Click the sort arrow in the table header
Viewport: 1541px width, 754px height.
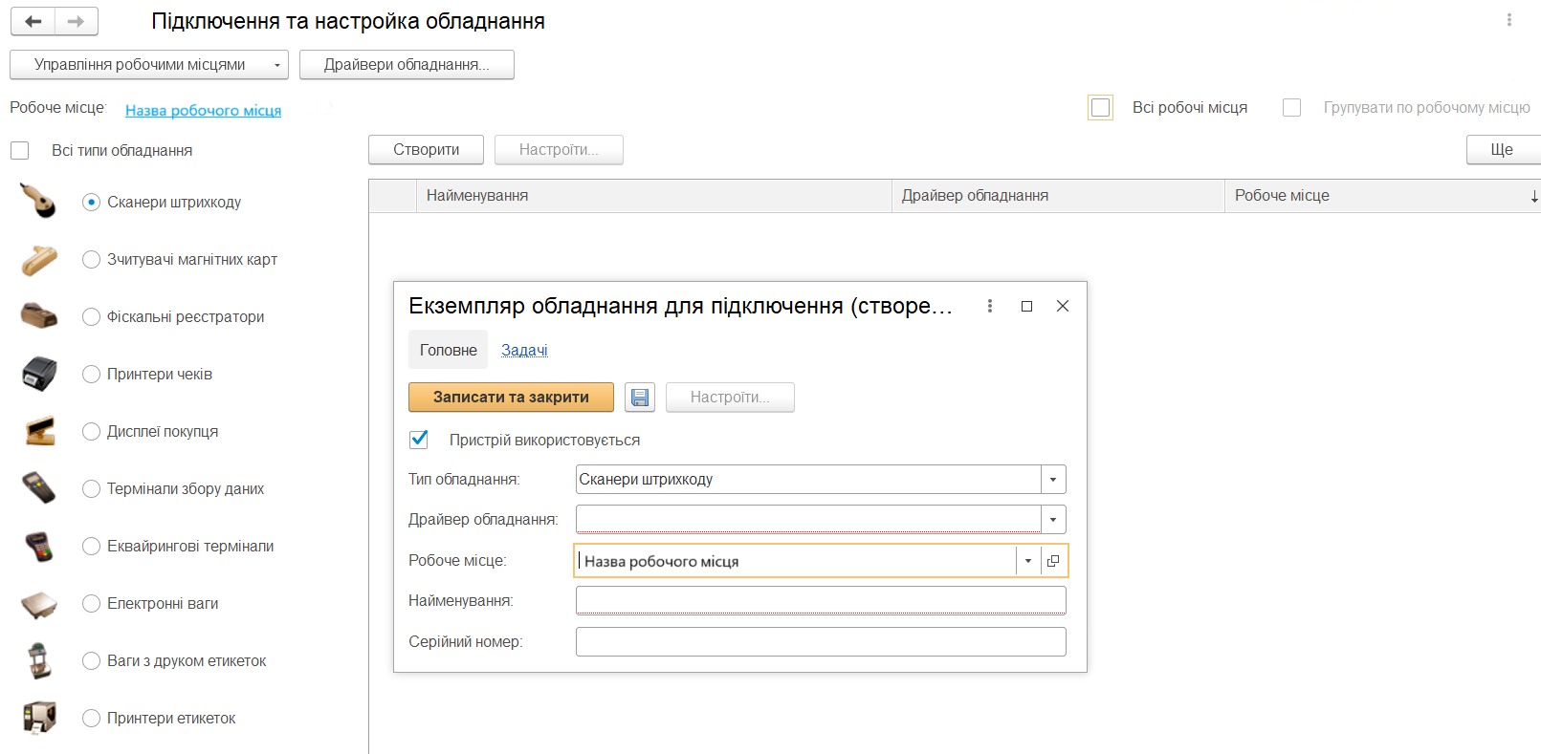[1533, 196]
